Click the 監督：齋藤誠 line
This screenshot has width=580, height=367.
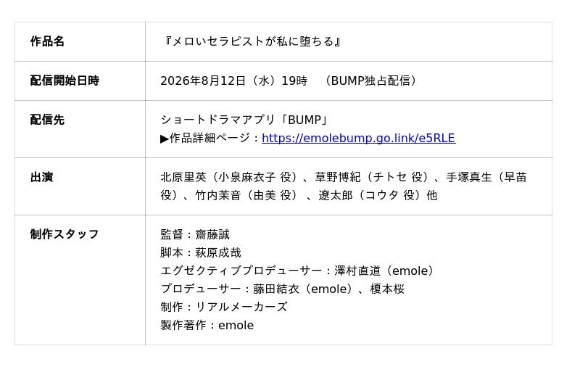[195, 234]
